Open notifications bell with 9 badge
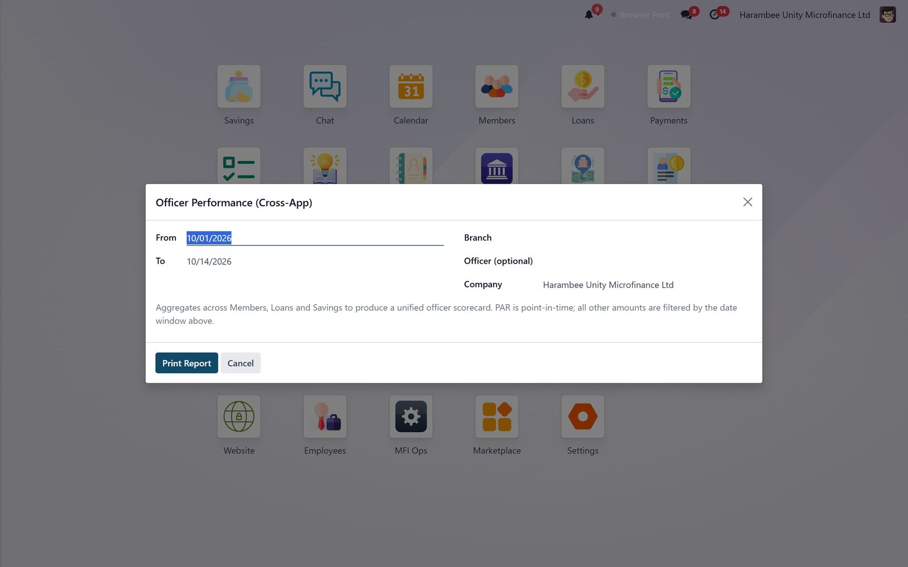908x567 pixels. (589, 15)
